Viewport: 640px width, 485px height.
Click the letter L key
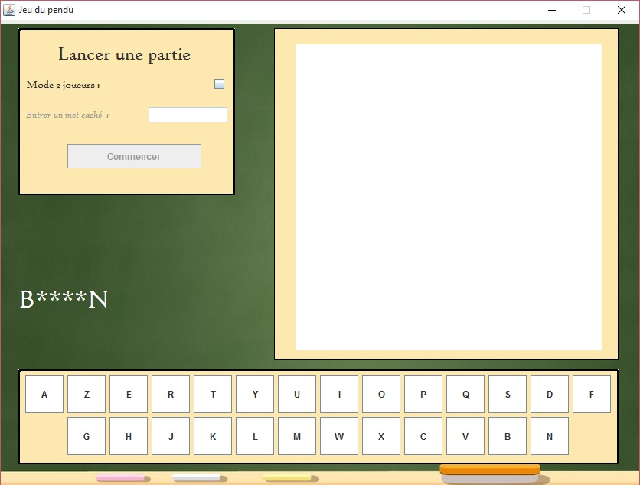click(x=255, y=436)
